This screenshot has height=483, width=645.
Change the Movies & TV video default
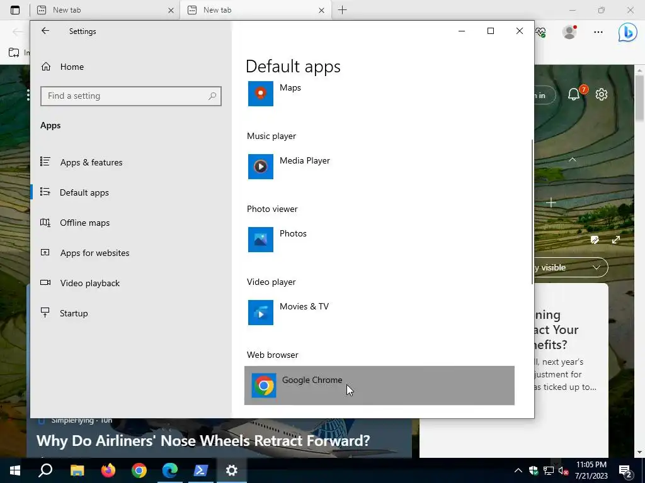tap(379, 313)
